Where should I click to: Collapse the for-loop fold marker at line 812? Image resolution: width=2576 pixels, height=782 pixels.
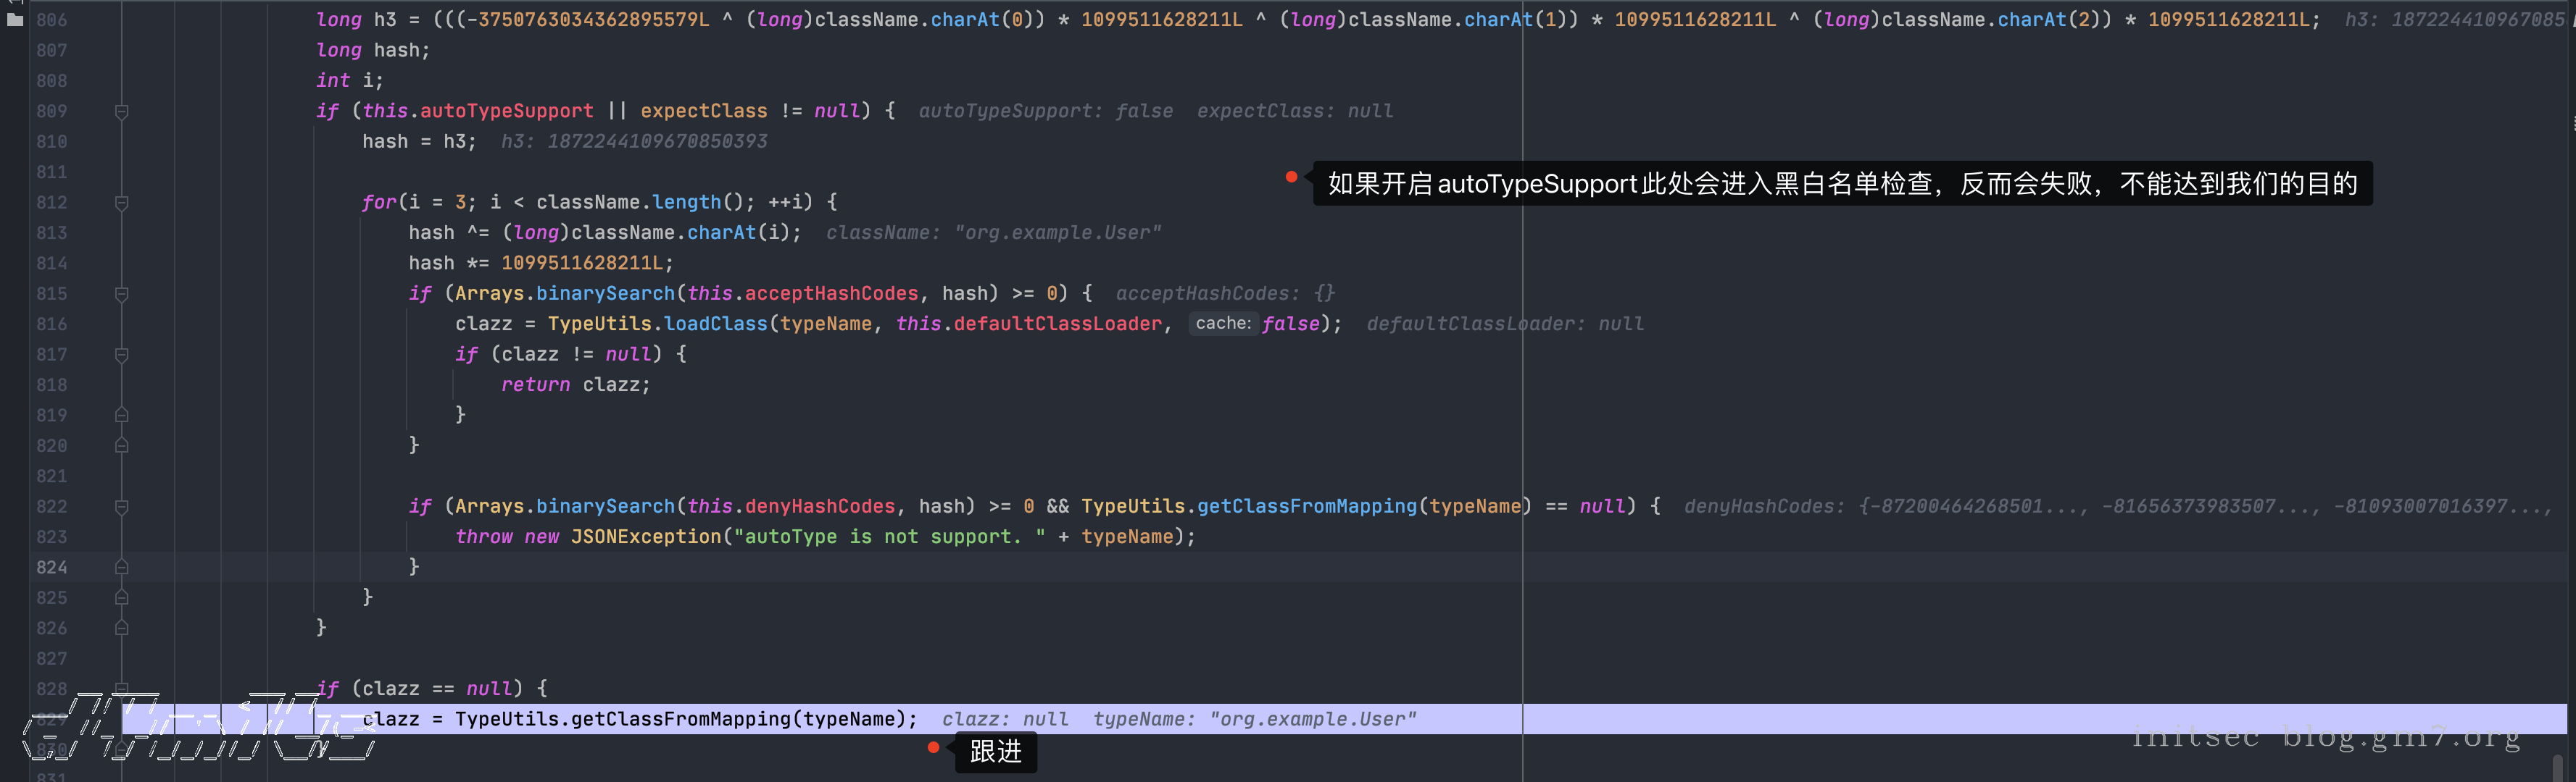pyautogui.click(x=121, y=203)
